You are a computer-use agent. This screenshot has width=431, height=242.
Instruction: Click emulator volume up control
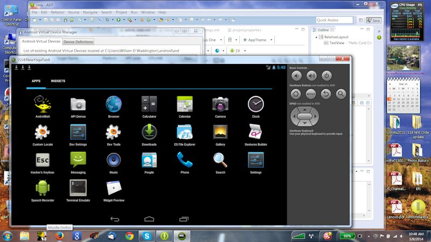point(311,76)
